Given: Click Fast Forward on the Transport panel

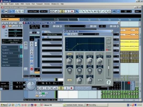Looking at the screenshot, I should pos(47,88).
